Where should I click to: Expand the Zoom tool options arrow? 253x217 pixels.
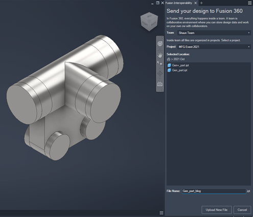(160, 68)
